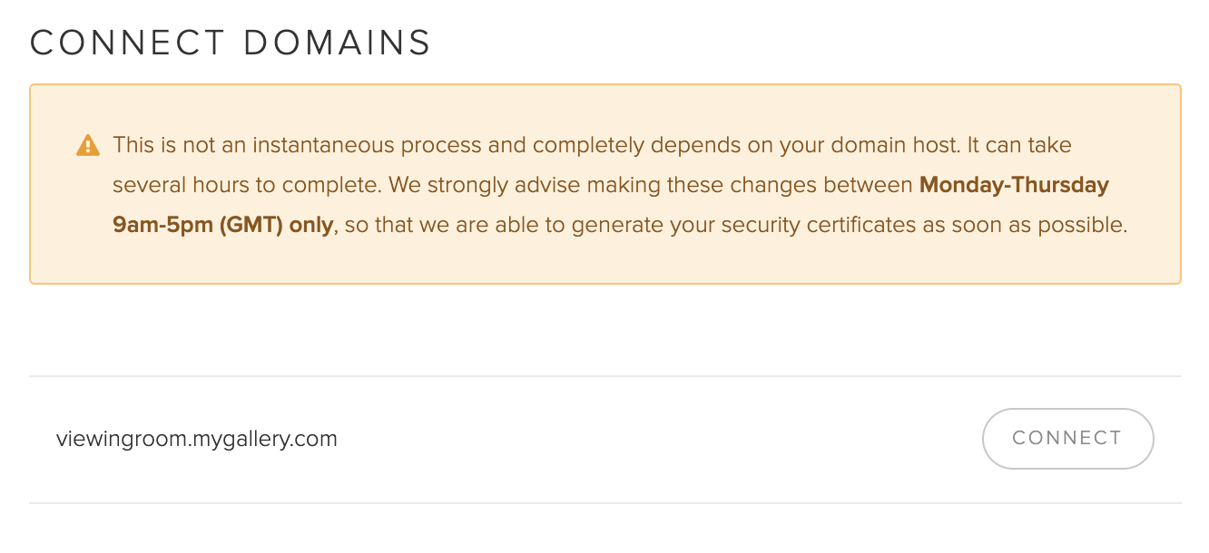Click the CONNECT DOMAINS heading
The width and height of the screenshot is (1209, 553).
[x=231, y=43]
